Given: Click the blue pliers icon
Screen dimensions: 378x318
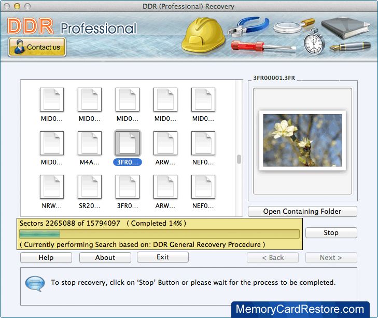Looking at the screenshot, I should 248,26.
